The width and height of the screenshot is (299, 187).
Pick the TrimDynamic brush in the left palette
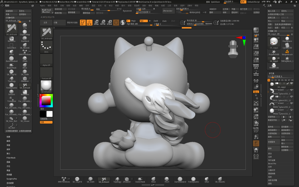[x=12, y=86]
